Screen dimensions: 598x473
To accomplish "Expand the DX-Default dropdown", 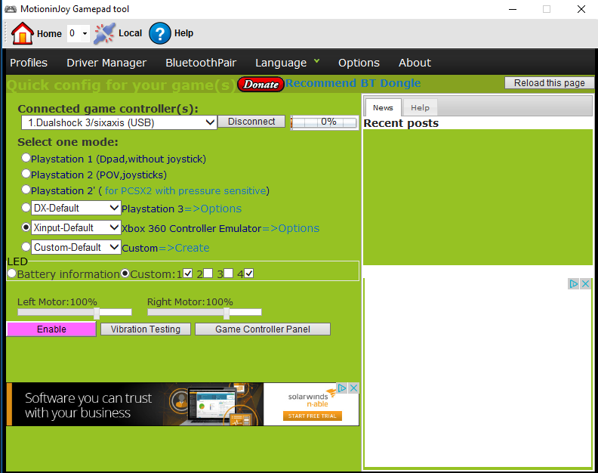I will point(114,208).
